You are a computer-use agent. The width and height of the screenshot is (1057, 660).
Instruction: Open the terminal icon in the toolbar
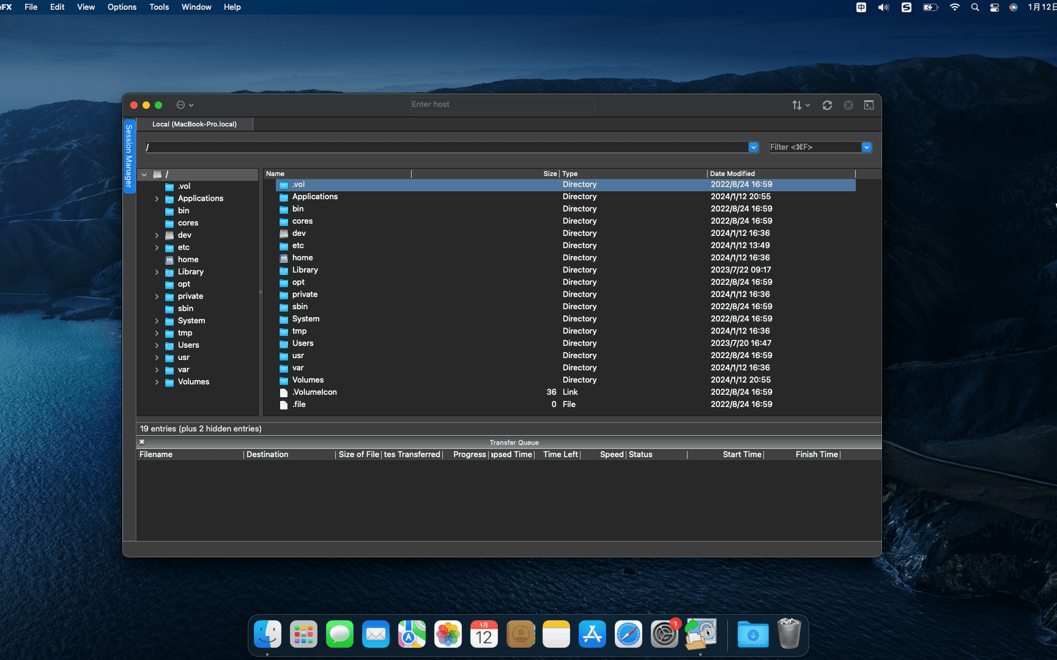(869, 105)
